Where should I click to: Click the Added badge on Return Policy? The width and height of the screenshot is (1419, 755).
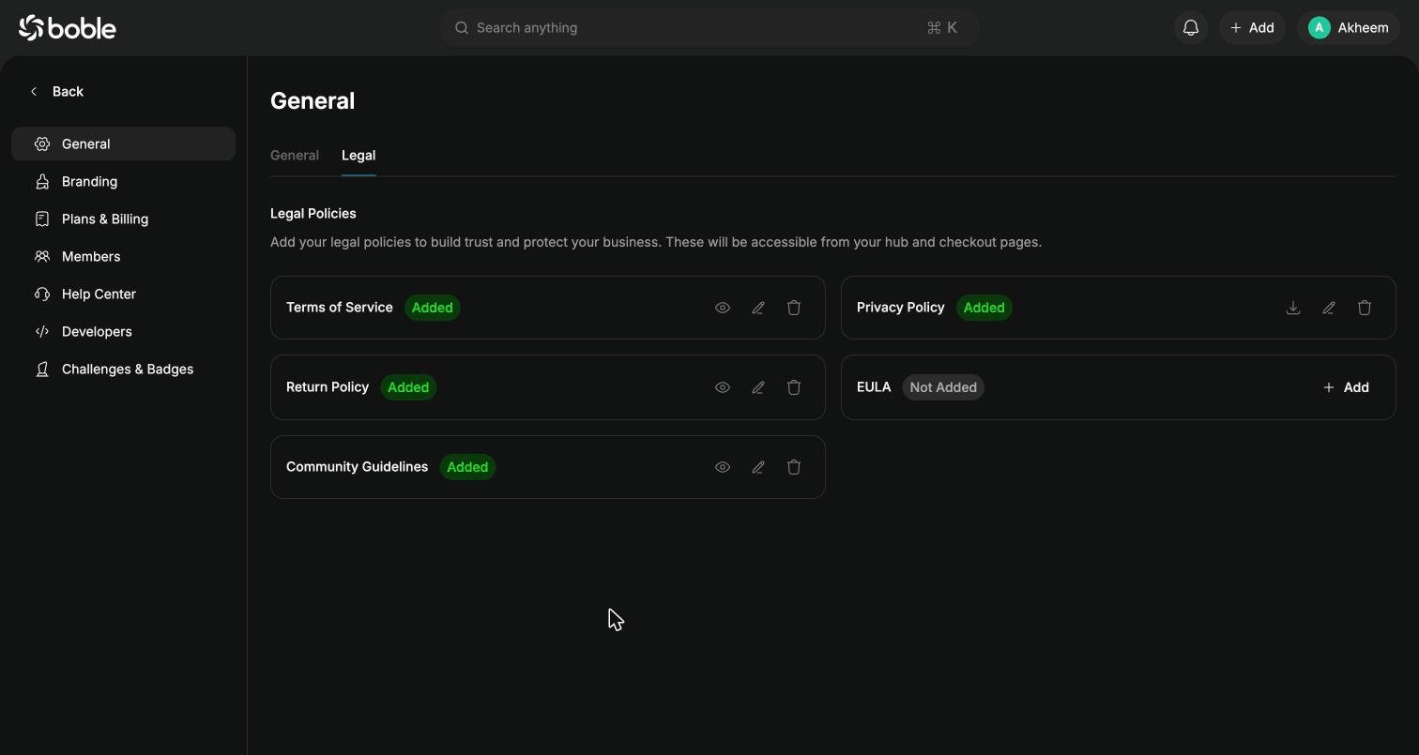tap(408, 387)
